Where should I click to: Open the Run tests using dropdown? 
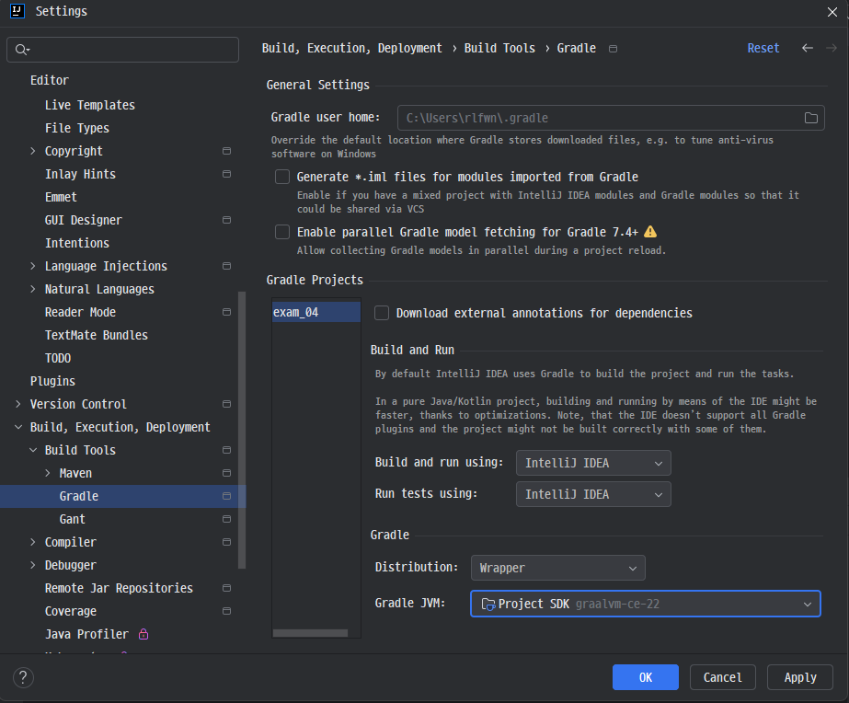click(593, 494)
